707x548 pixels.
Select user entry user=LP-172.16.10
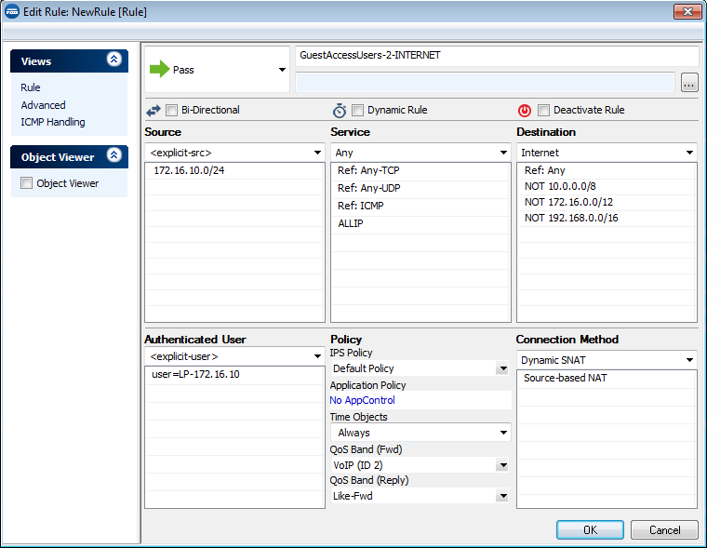point(234,374)
